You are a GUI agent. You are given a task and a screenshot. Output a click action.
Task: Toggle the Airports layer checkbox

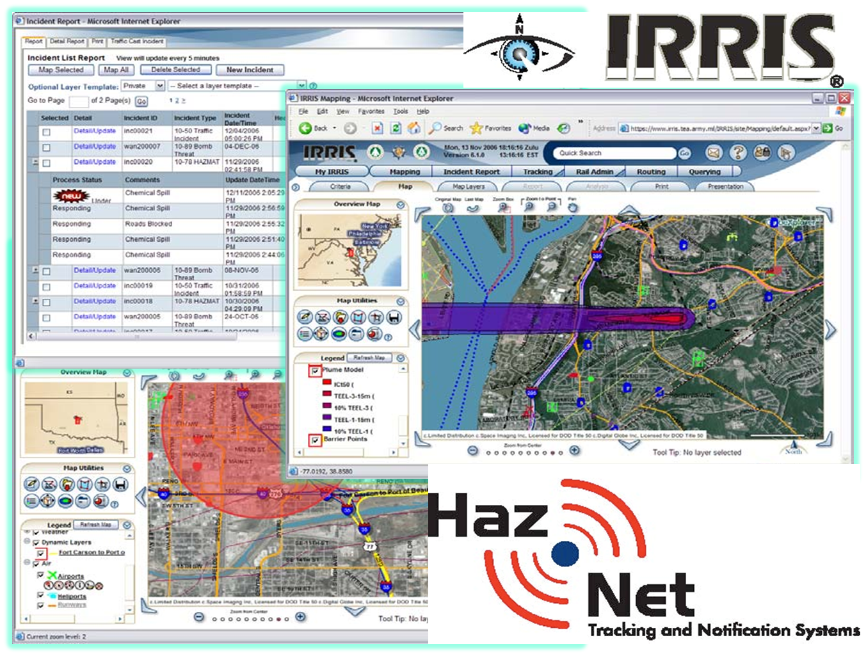click(x=41, y=575)
